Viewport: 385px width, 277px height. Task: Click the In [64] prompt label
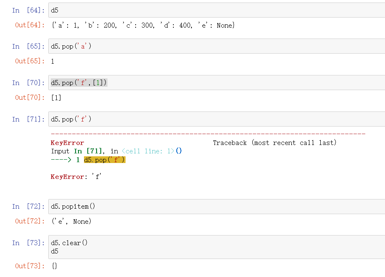pos(28,10)
